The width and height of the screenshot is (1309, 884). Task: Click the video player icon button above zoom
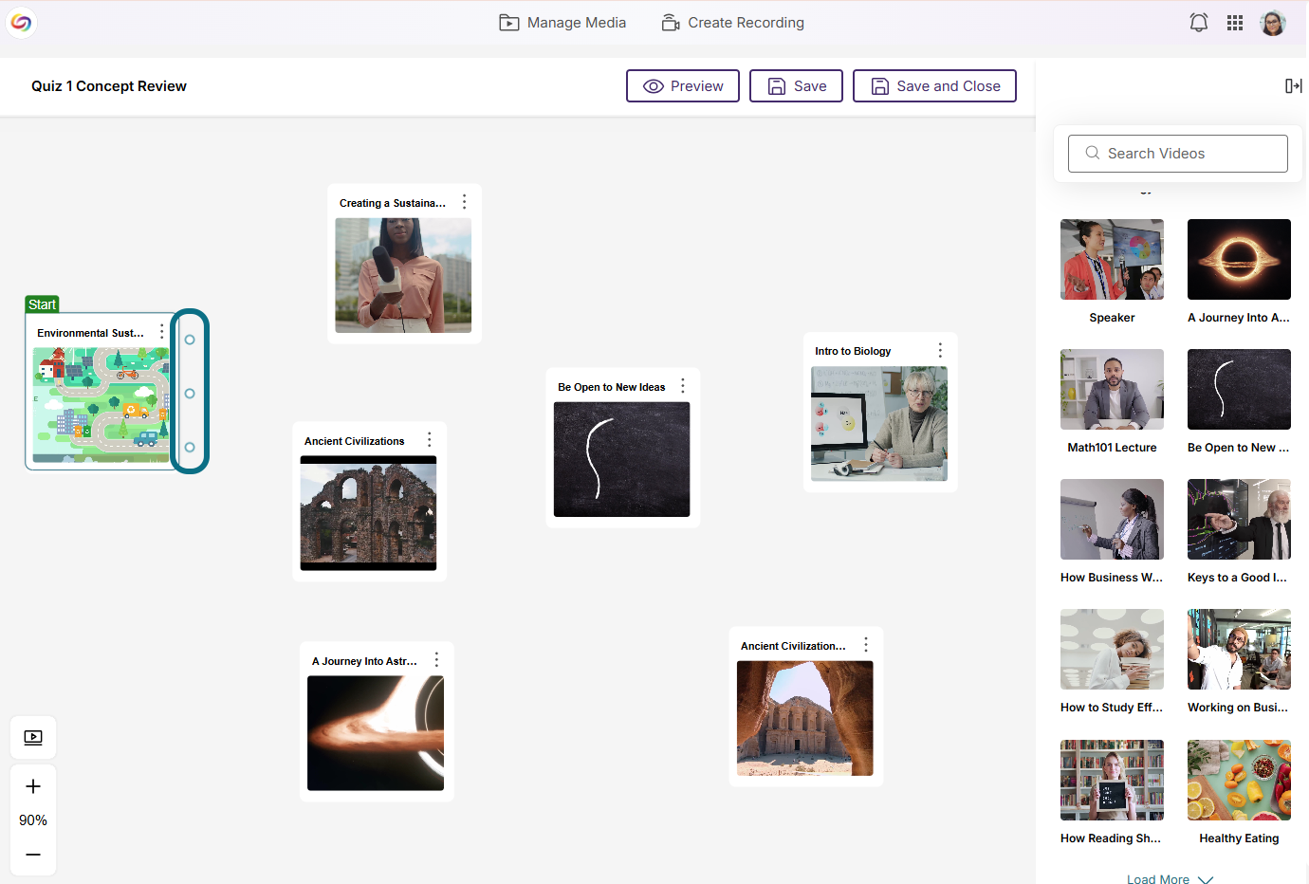pos(33,737)
